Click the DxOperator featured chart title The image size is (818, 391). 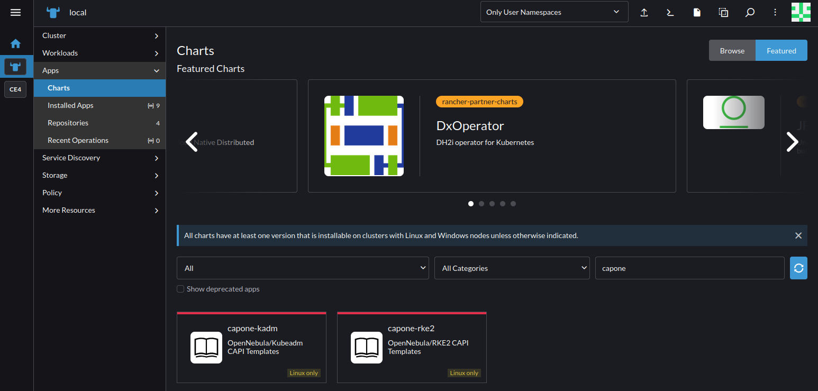click(x=470, y=126)
